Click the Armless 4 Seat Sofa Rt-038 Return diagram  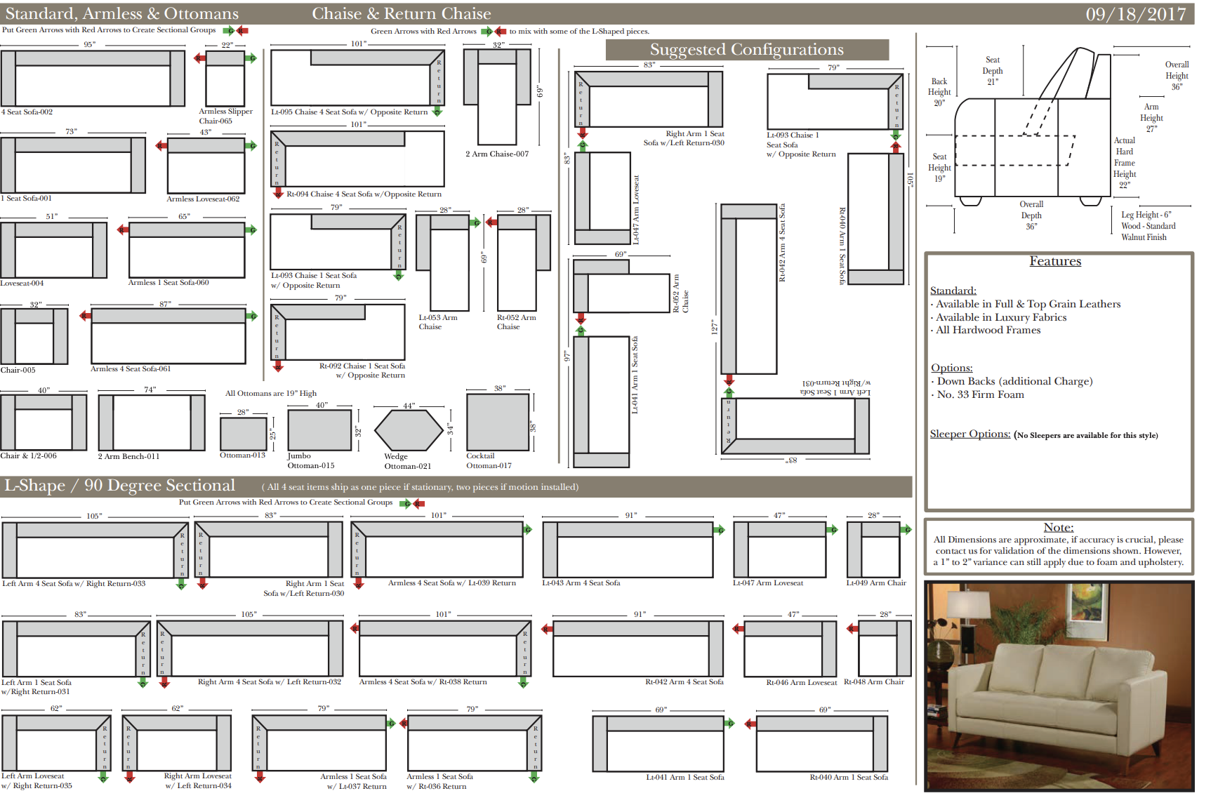pyautogui.click(x=446, y=648)
